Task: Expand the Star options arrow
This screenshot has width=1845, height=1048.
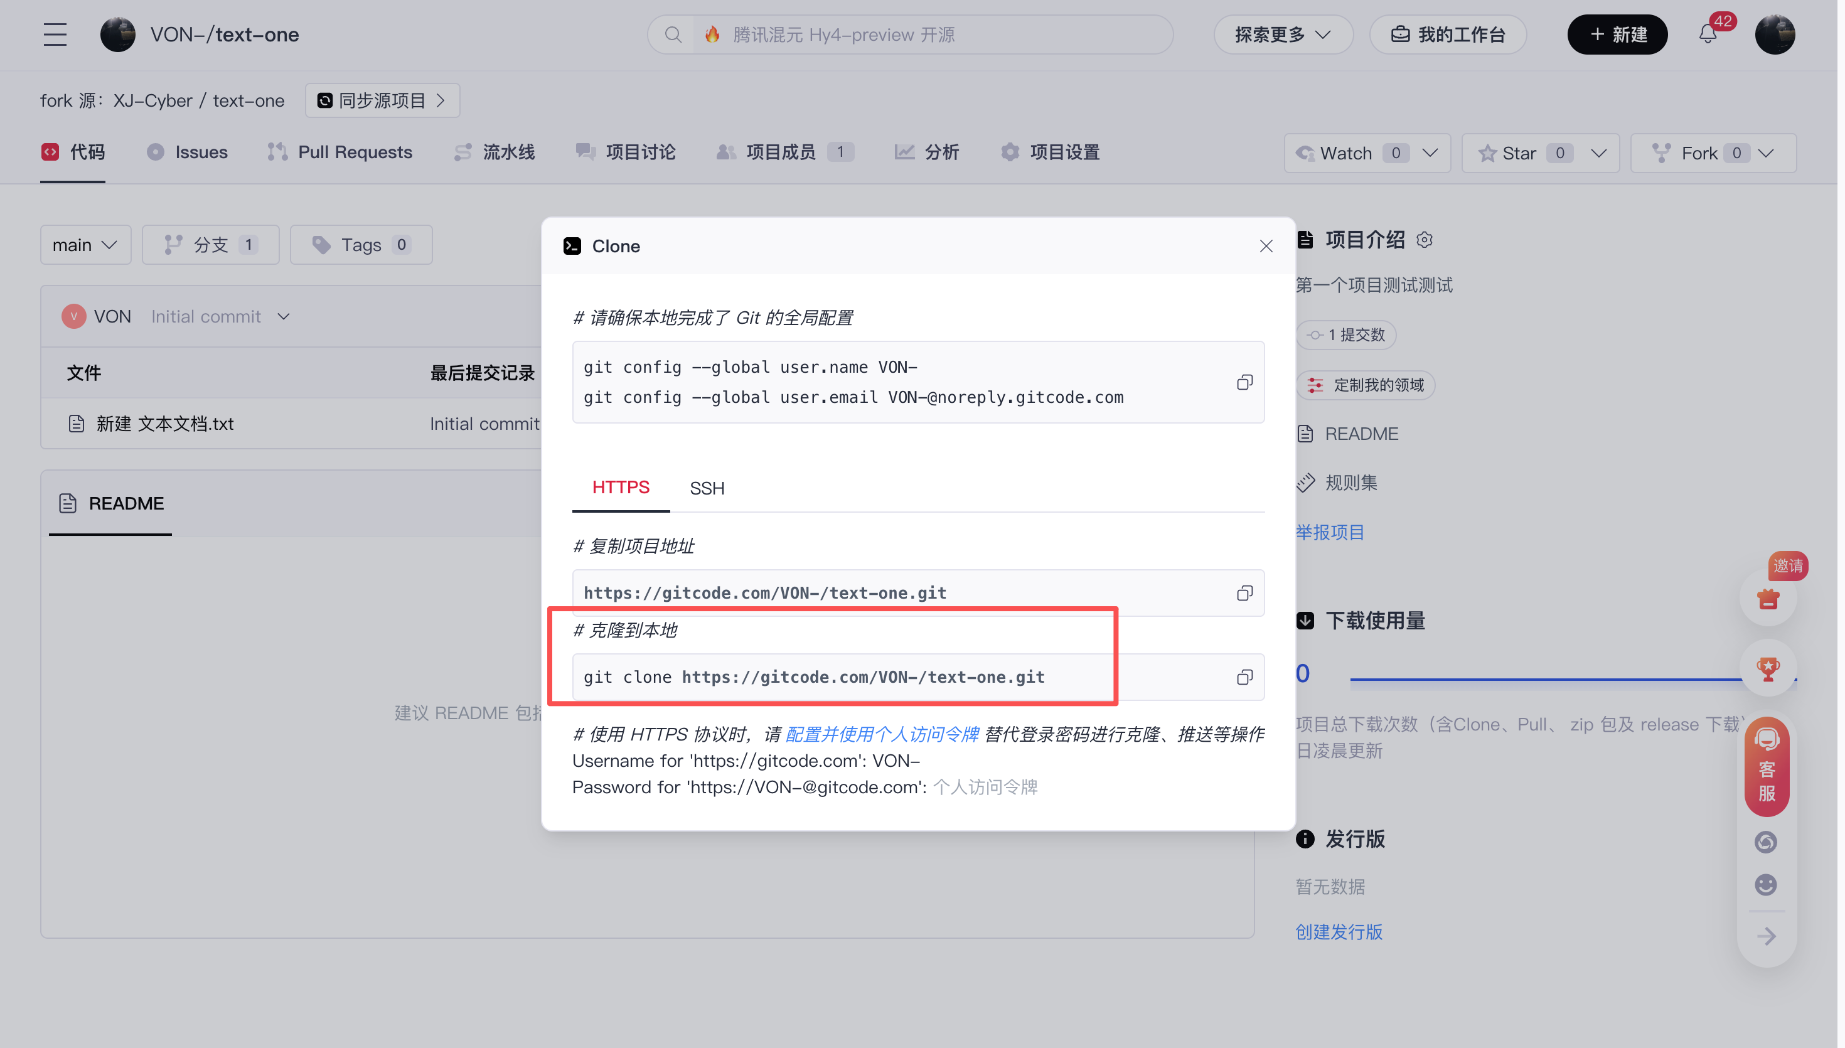Action: [x=1599, y=153]
